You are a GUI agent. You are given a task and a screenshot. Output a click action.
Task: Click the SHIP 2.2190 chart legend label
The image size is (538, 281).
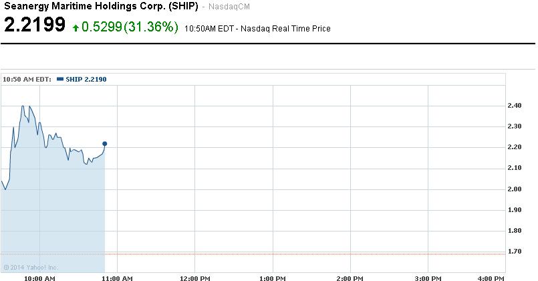coord(86,79)
